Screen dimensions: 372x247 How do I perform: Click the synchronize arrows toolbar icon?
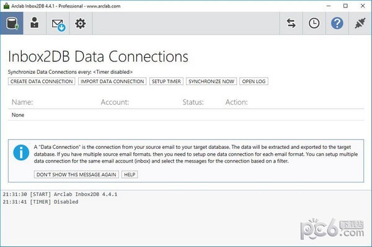tap(291, 24)
